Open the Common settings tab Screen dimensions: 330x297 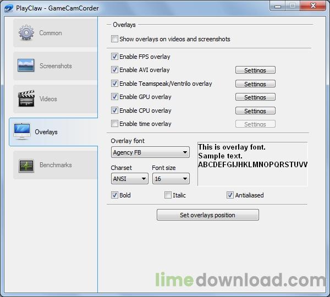tap(56, 33)
